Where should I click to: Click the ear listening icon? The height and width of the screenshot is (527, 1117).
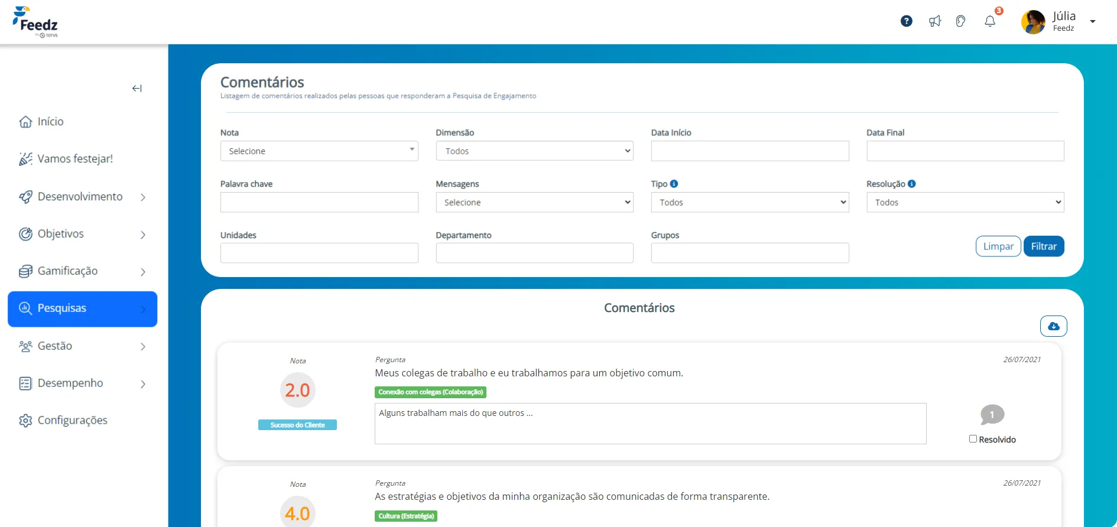(x=961, y=21)
